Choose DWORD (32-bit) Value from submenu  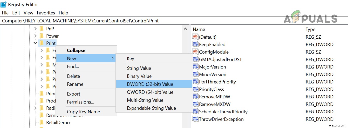[150, 84]
